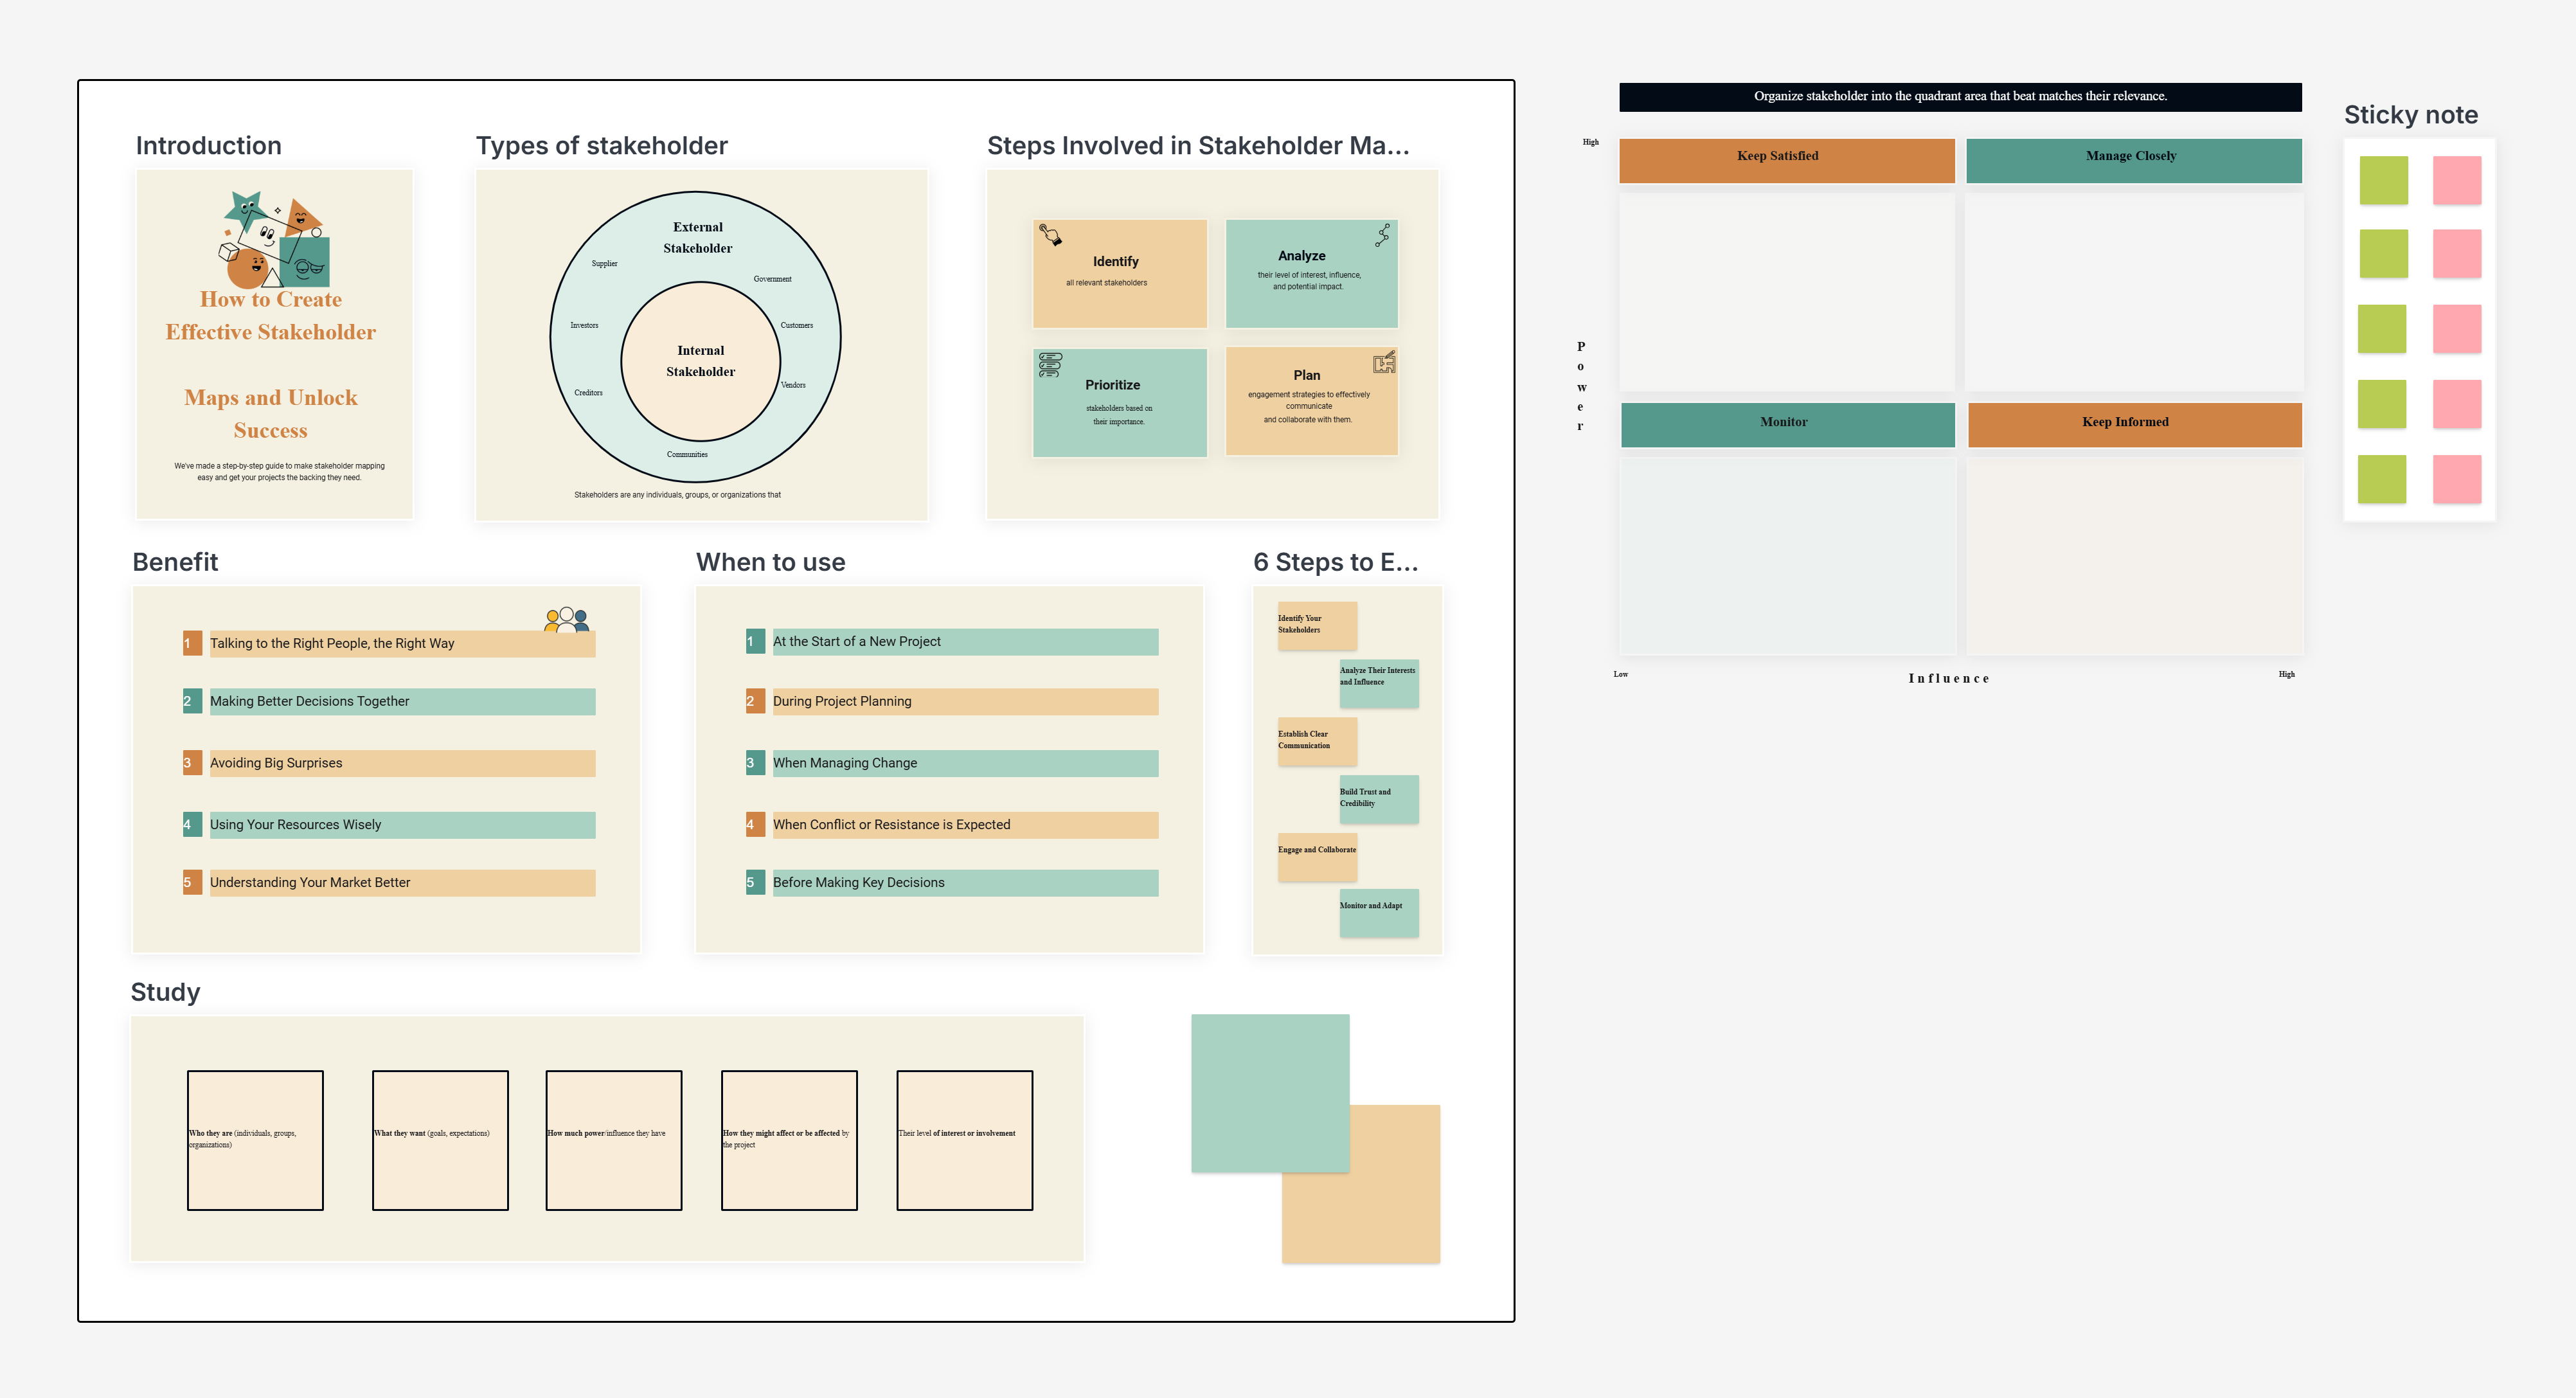Select the large teal sticky note beside Study
This screenshot has height=1398, width=2576.
pyautogui.click(x=1270, y=1093)
